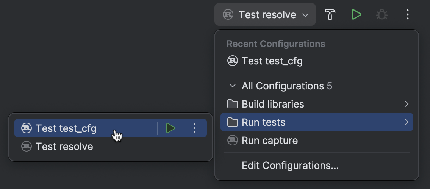Viewport: 430px width, 189px height.
Task: Expand the Run tests submenu arrow
Action: click(407, 122)
